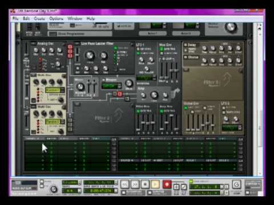Click the Mixer balance knob
Viewport: 274px width, 205px height.
[x=80, y=87]
